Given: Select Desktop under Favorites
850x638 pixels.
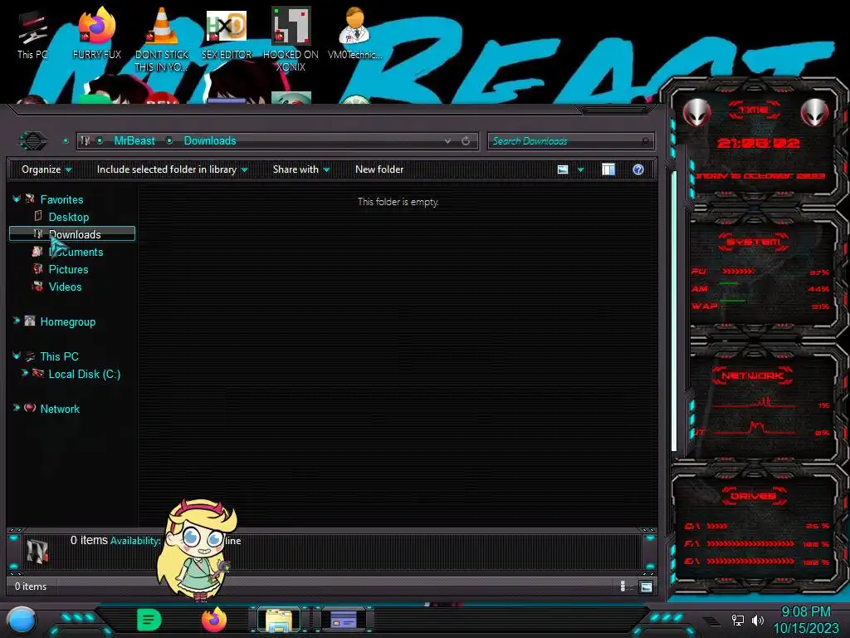Looking at the screenshot, I should click(69, 217).
